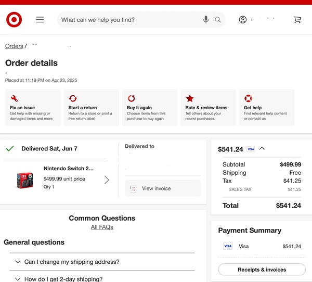Click the 'SALES TAX' line label
312x282 pixels.
click(x=240, y=189)
